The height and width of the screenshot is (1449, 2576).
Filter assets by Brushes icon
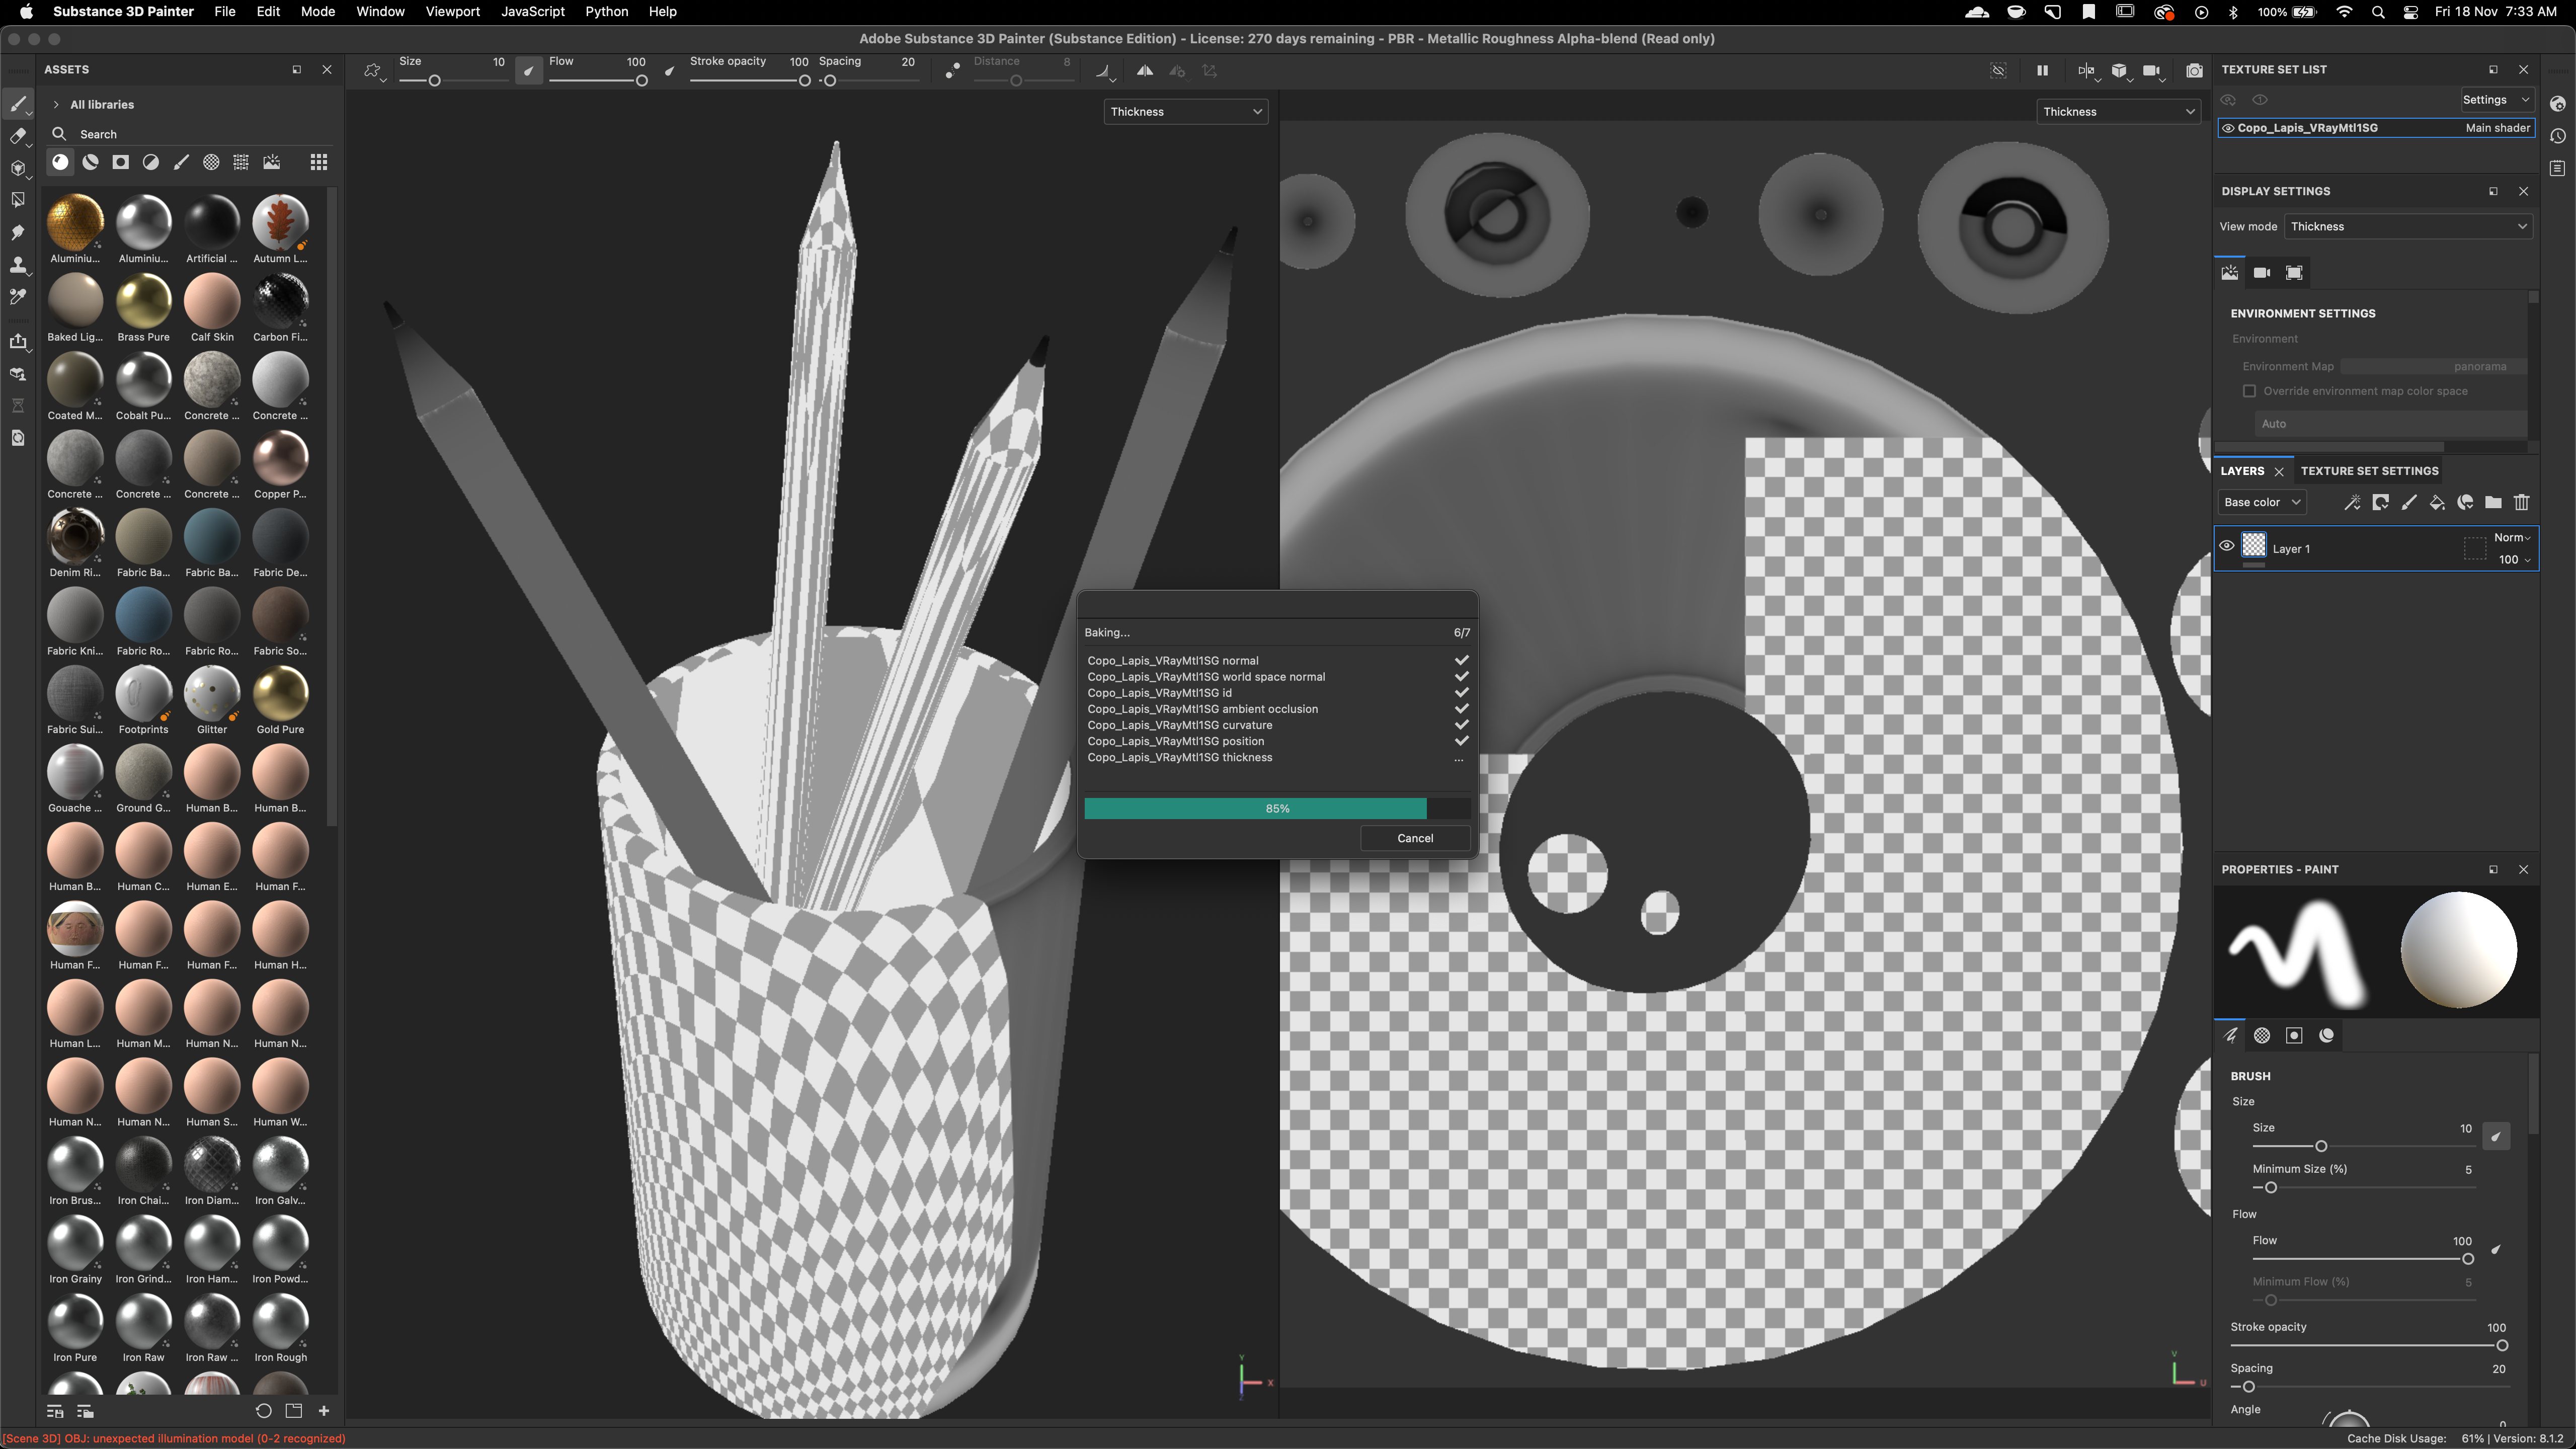coord(181,162)
